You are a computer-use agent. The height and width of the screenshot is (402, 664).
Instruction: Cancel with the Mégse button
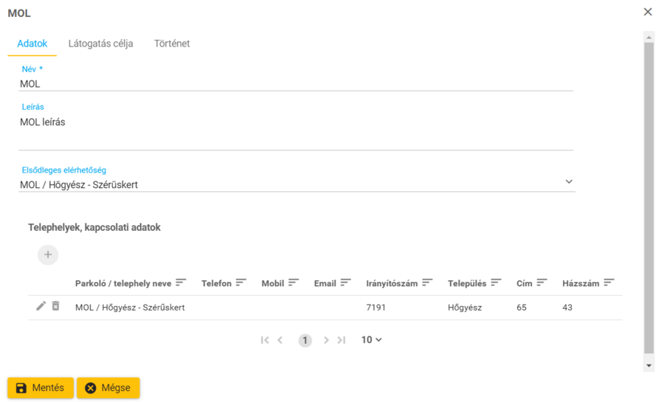(108, 388)
